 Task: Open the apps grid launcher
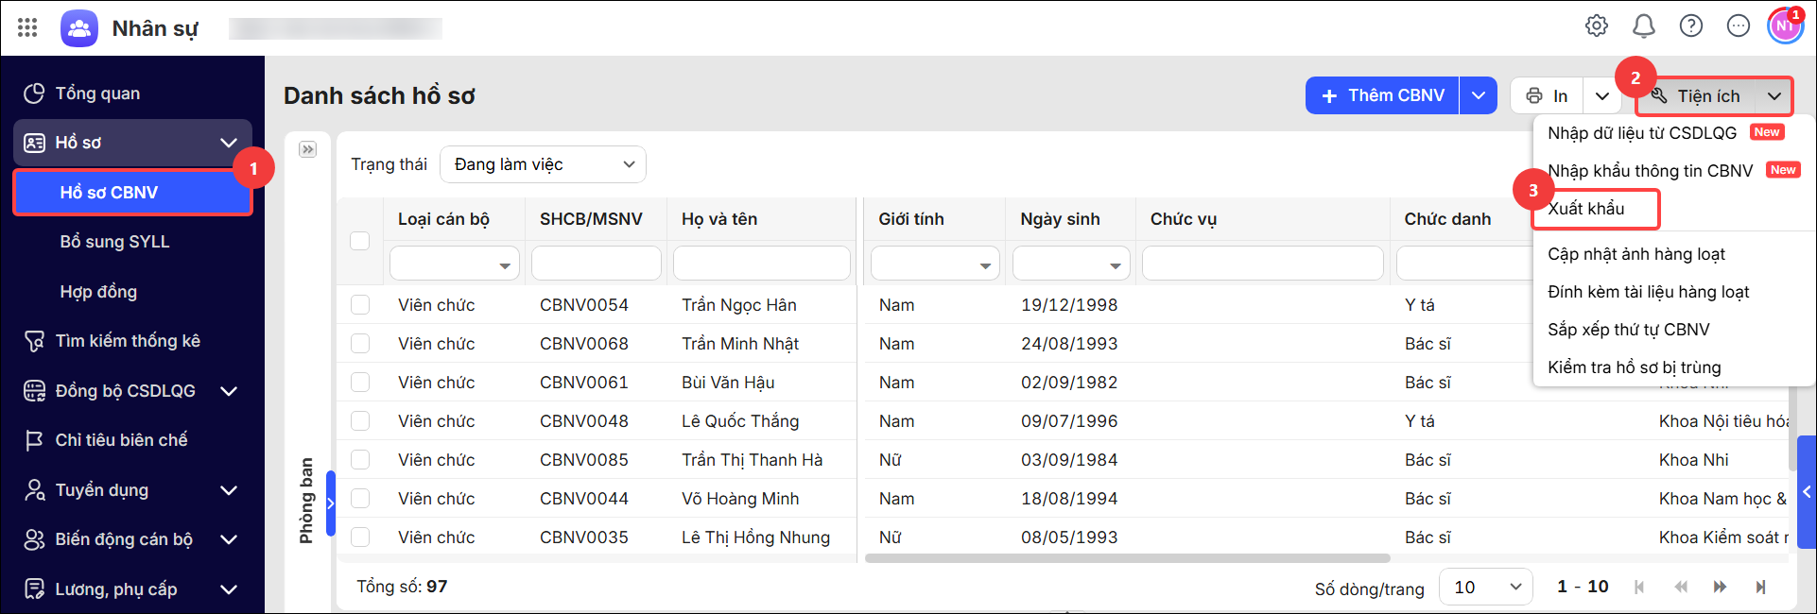[27, 27]
